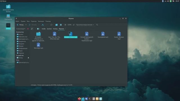Viewport: 180px width, 101px height.
Task: Click the root '/' path button
Action: point(39,29)
